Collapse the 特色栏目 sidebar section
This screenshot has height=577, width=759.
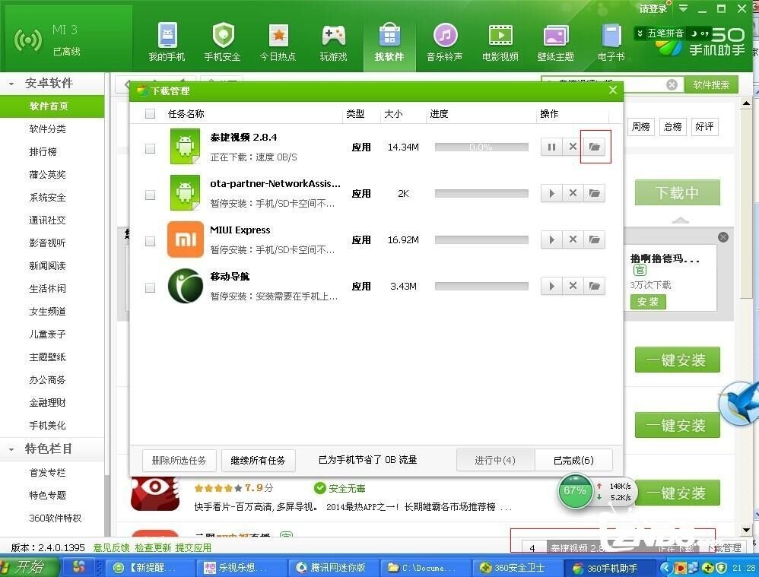point(11,449)
